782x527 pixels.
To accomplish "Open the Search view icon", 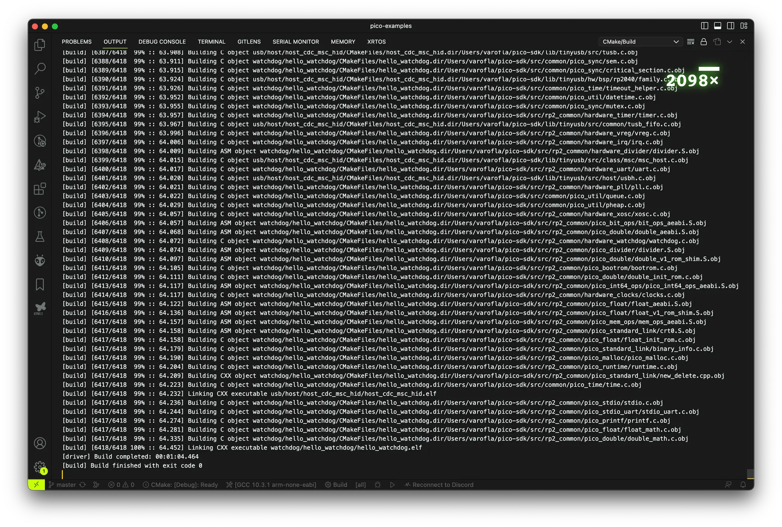I will 40,69.
